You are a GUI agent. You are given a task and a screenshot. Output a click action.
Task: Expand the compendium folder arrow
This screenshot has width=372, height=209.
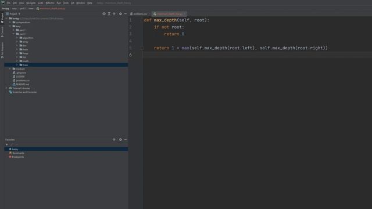coord(10,23)
